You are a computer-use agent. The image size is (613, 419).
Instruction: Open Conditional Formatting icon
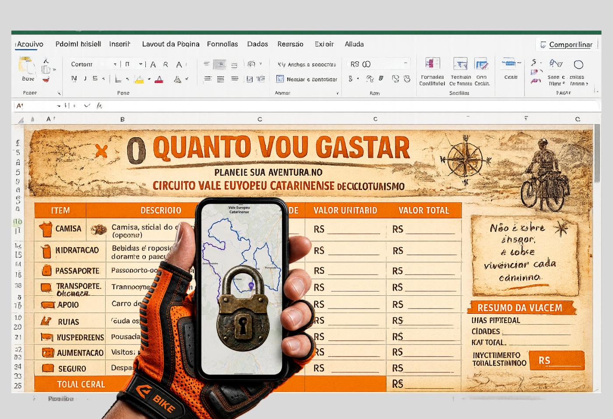pyautogui.click(x=433, y=64)
